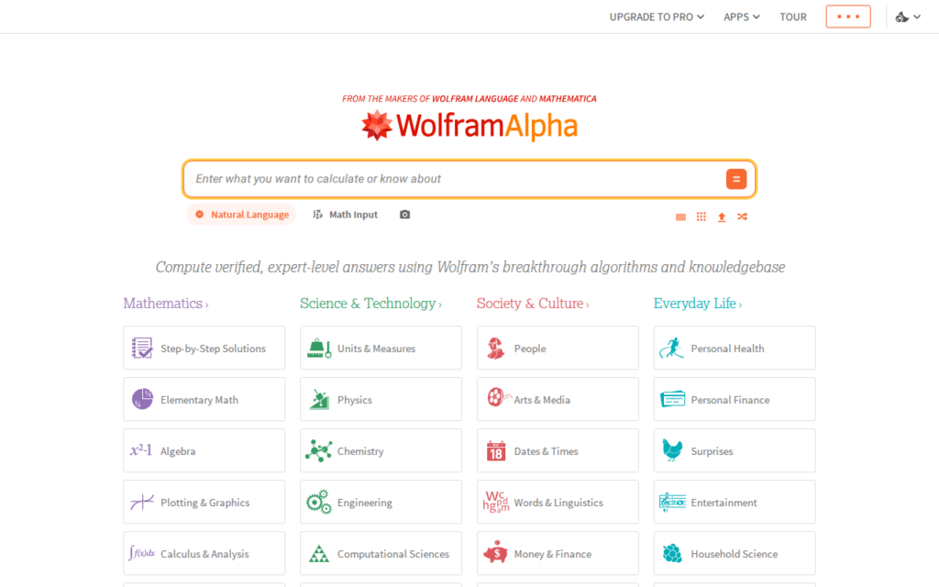Click the three-dots button in header

click(x=848, y=17)
